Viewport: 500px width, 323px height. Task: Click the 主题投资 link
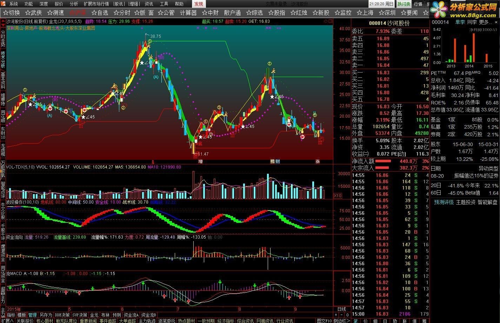pos(466,202)
